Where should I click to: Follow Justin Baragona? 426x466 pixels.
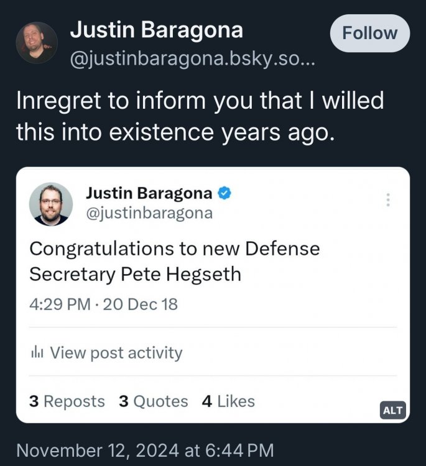[369, 33]
